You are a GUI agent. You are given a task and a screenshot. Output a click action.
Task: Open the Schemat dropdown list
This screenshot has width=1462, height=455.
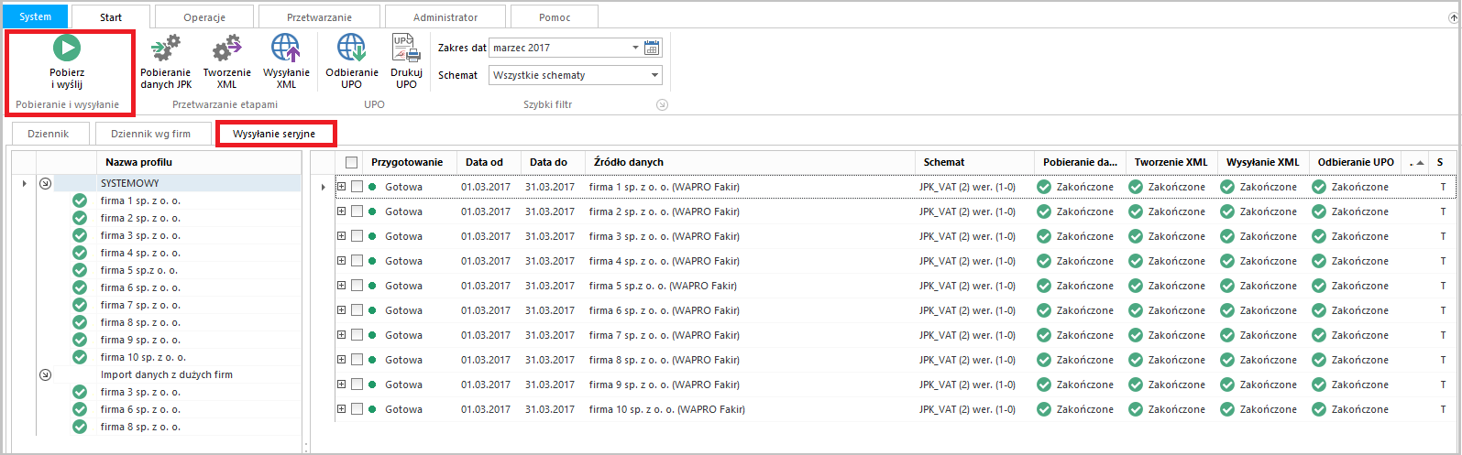point(654,75)
